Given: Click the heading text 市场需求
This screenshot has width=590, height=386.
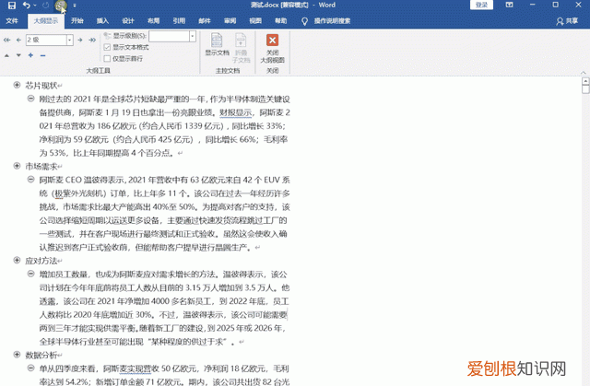Looking at the screenshot, I should [x=41, y=166].
